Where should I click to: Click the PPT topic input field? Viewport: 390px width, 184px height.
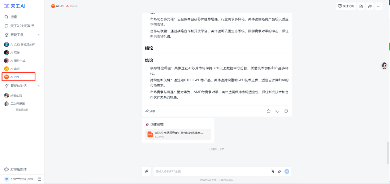(x=211, y=171)
